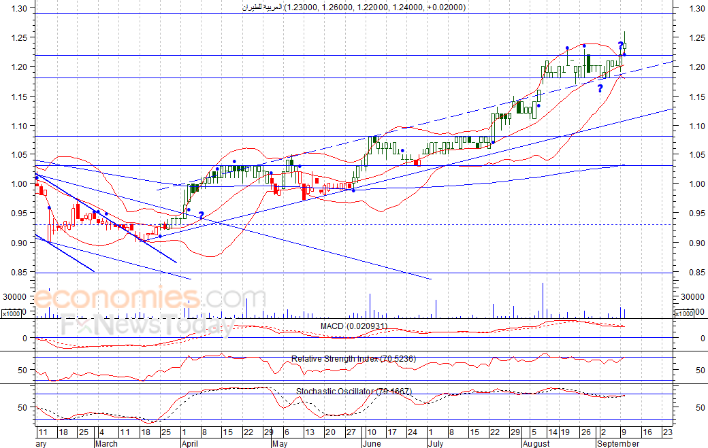Click the 0.95 label on right price axis

click(697, 213)
